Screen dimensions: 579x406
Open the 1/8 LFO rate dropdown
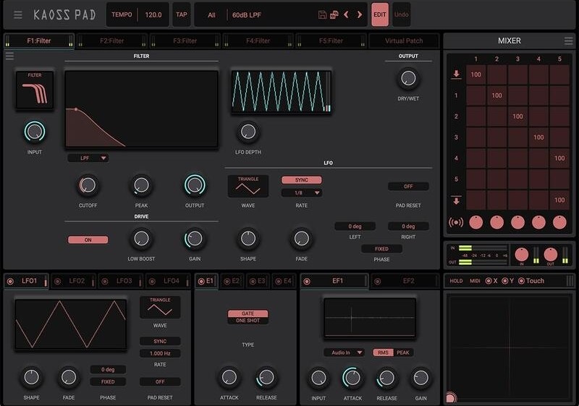point(301,193)
